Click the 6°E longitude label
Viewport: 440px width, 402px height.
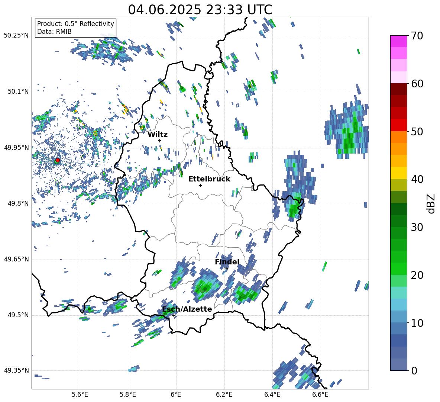[x=176, y=395]
